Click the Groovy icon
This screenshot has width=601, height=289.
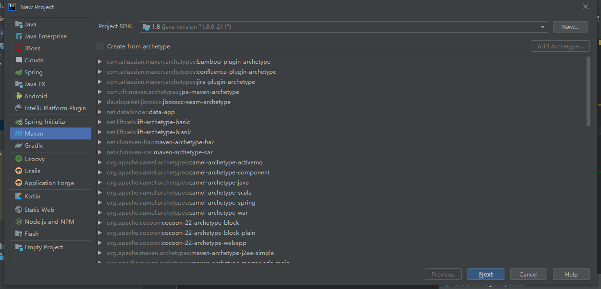(19, 159)
